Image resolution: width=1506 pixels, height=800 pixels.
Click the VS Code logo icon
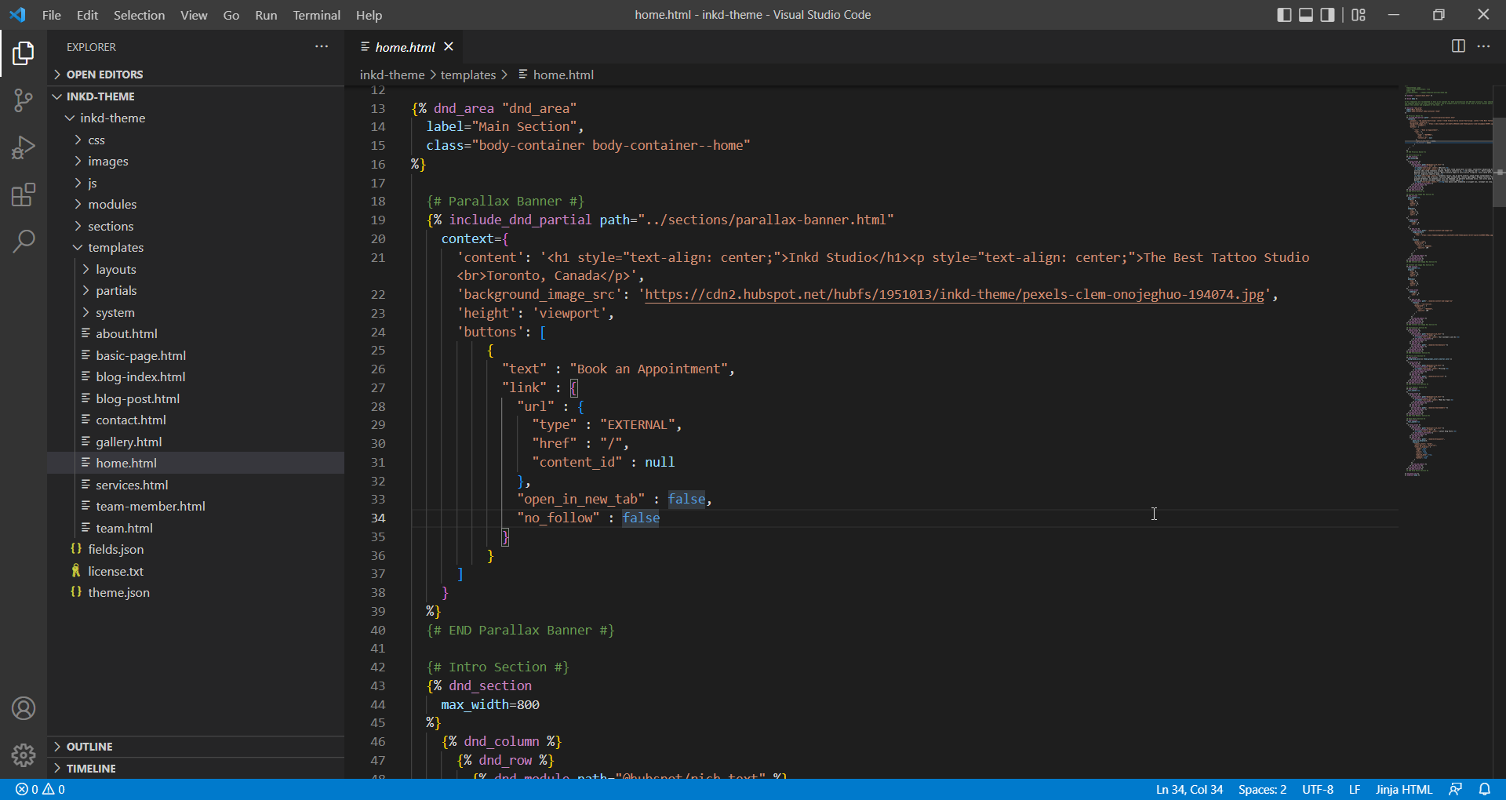17,15
